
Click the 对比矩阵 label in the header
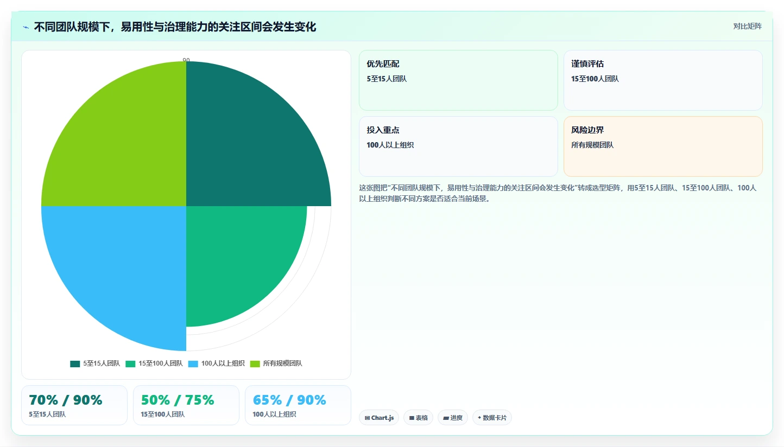747,26
